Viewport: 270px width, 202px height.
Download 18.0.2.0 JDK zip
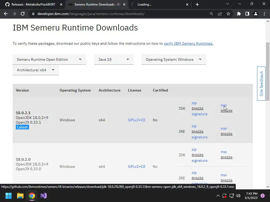194,149
